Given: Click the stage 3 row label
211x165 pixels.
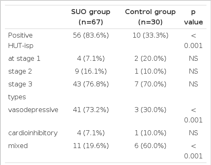Looking at the screenshot, I should pos(20,84).
